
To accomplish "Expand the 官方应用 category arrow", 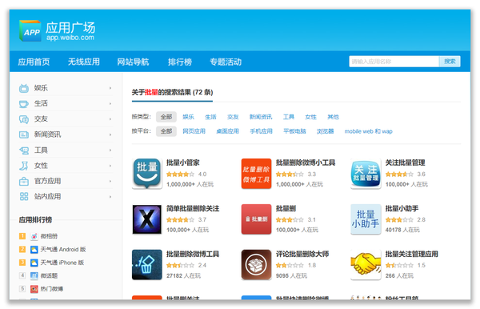I will (110, 181).
